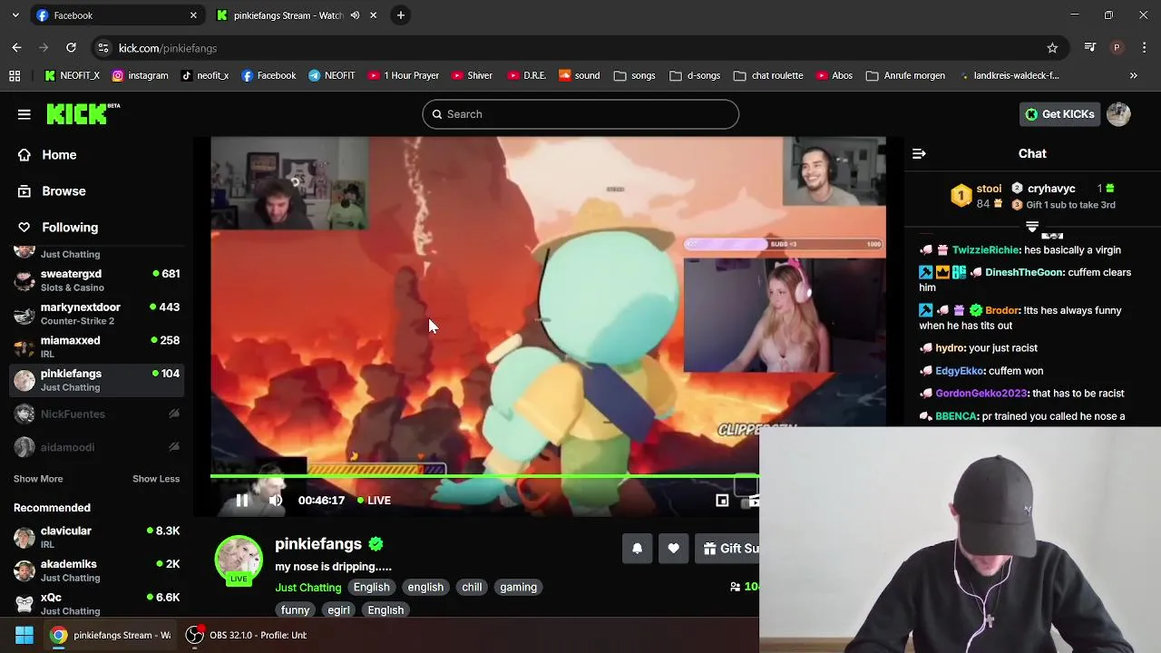Click Show More in following list
Screen dimensions: 1161x653
[38, 479]
